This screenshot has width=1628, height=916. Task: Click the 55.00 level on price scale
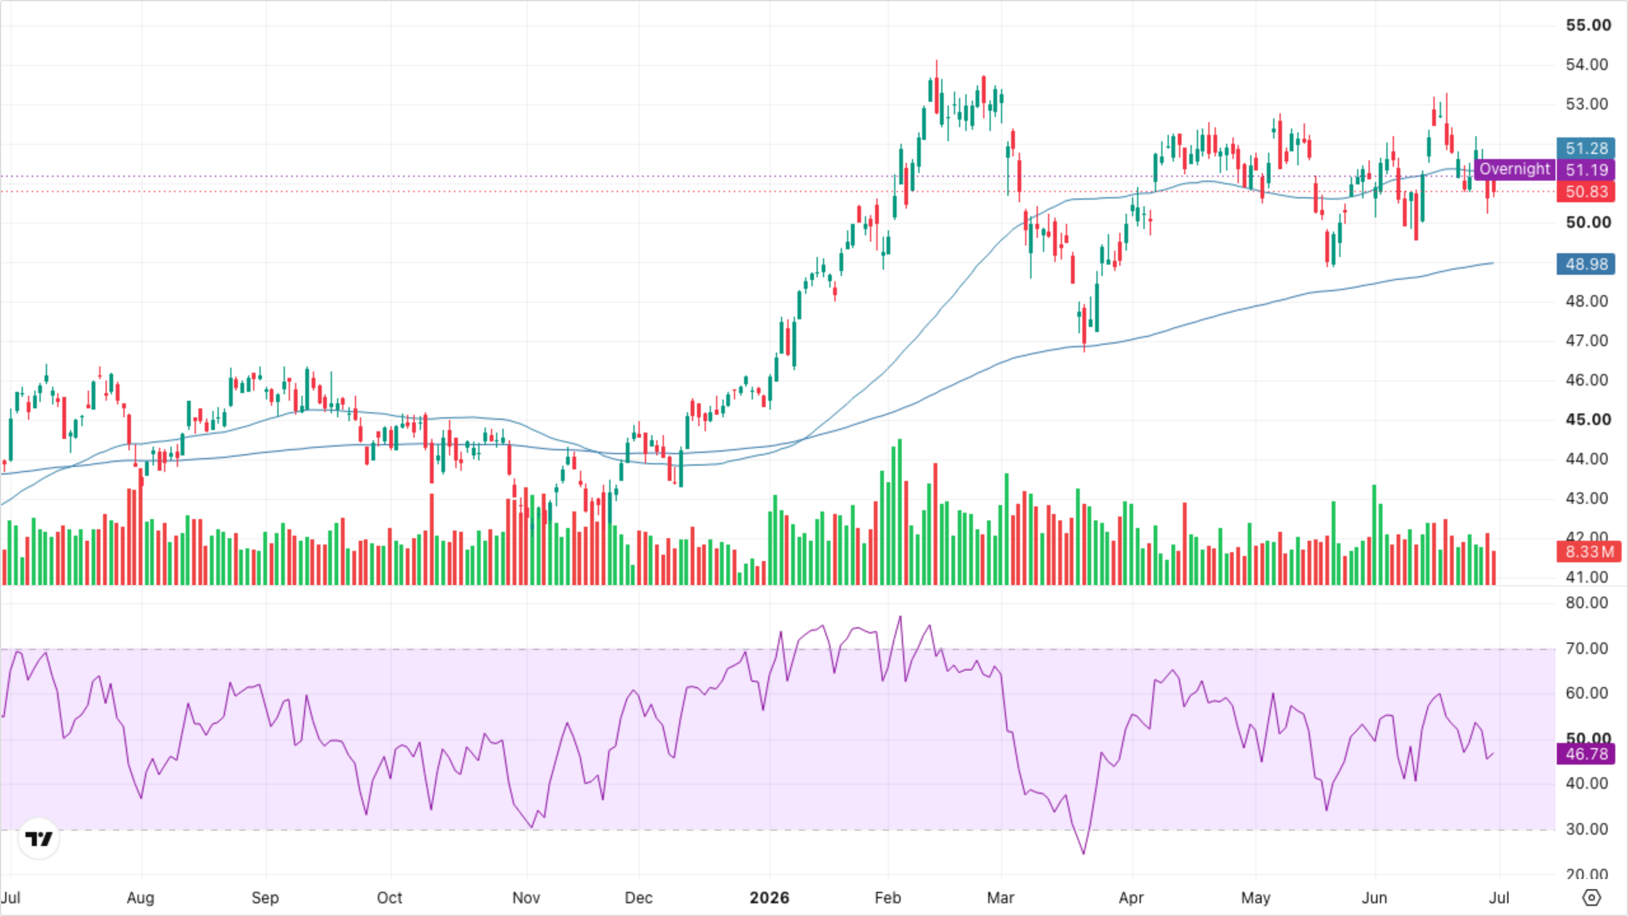point(1588,25)
